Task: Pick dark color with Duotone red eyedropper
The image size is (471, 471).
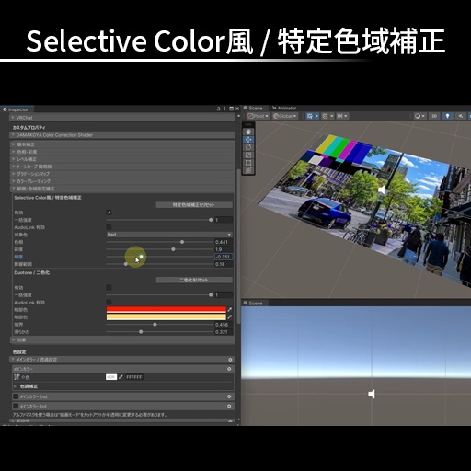Action: point(230,309)
